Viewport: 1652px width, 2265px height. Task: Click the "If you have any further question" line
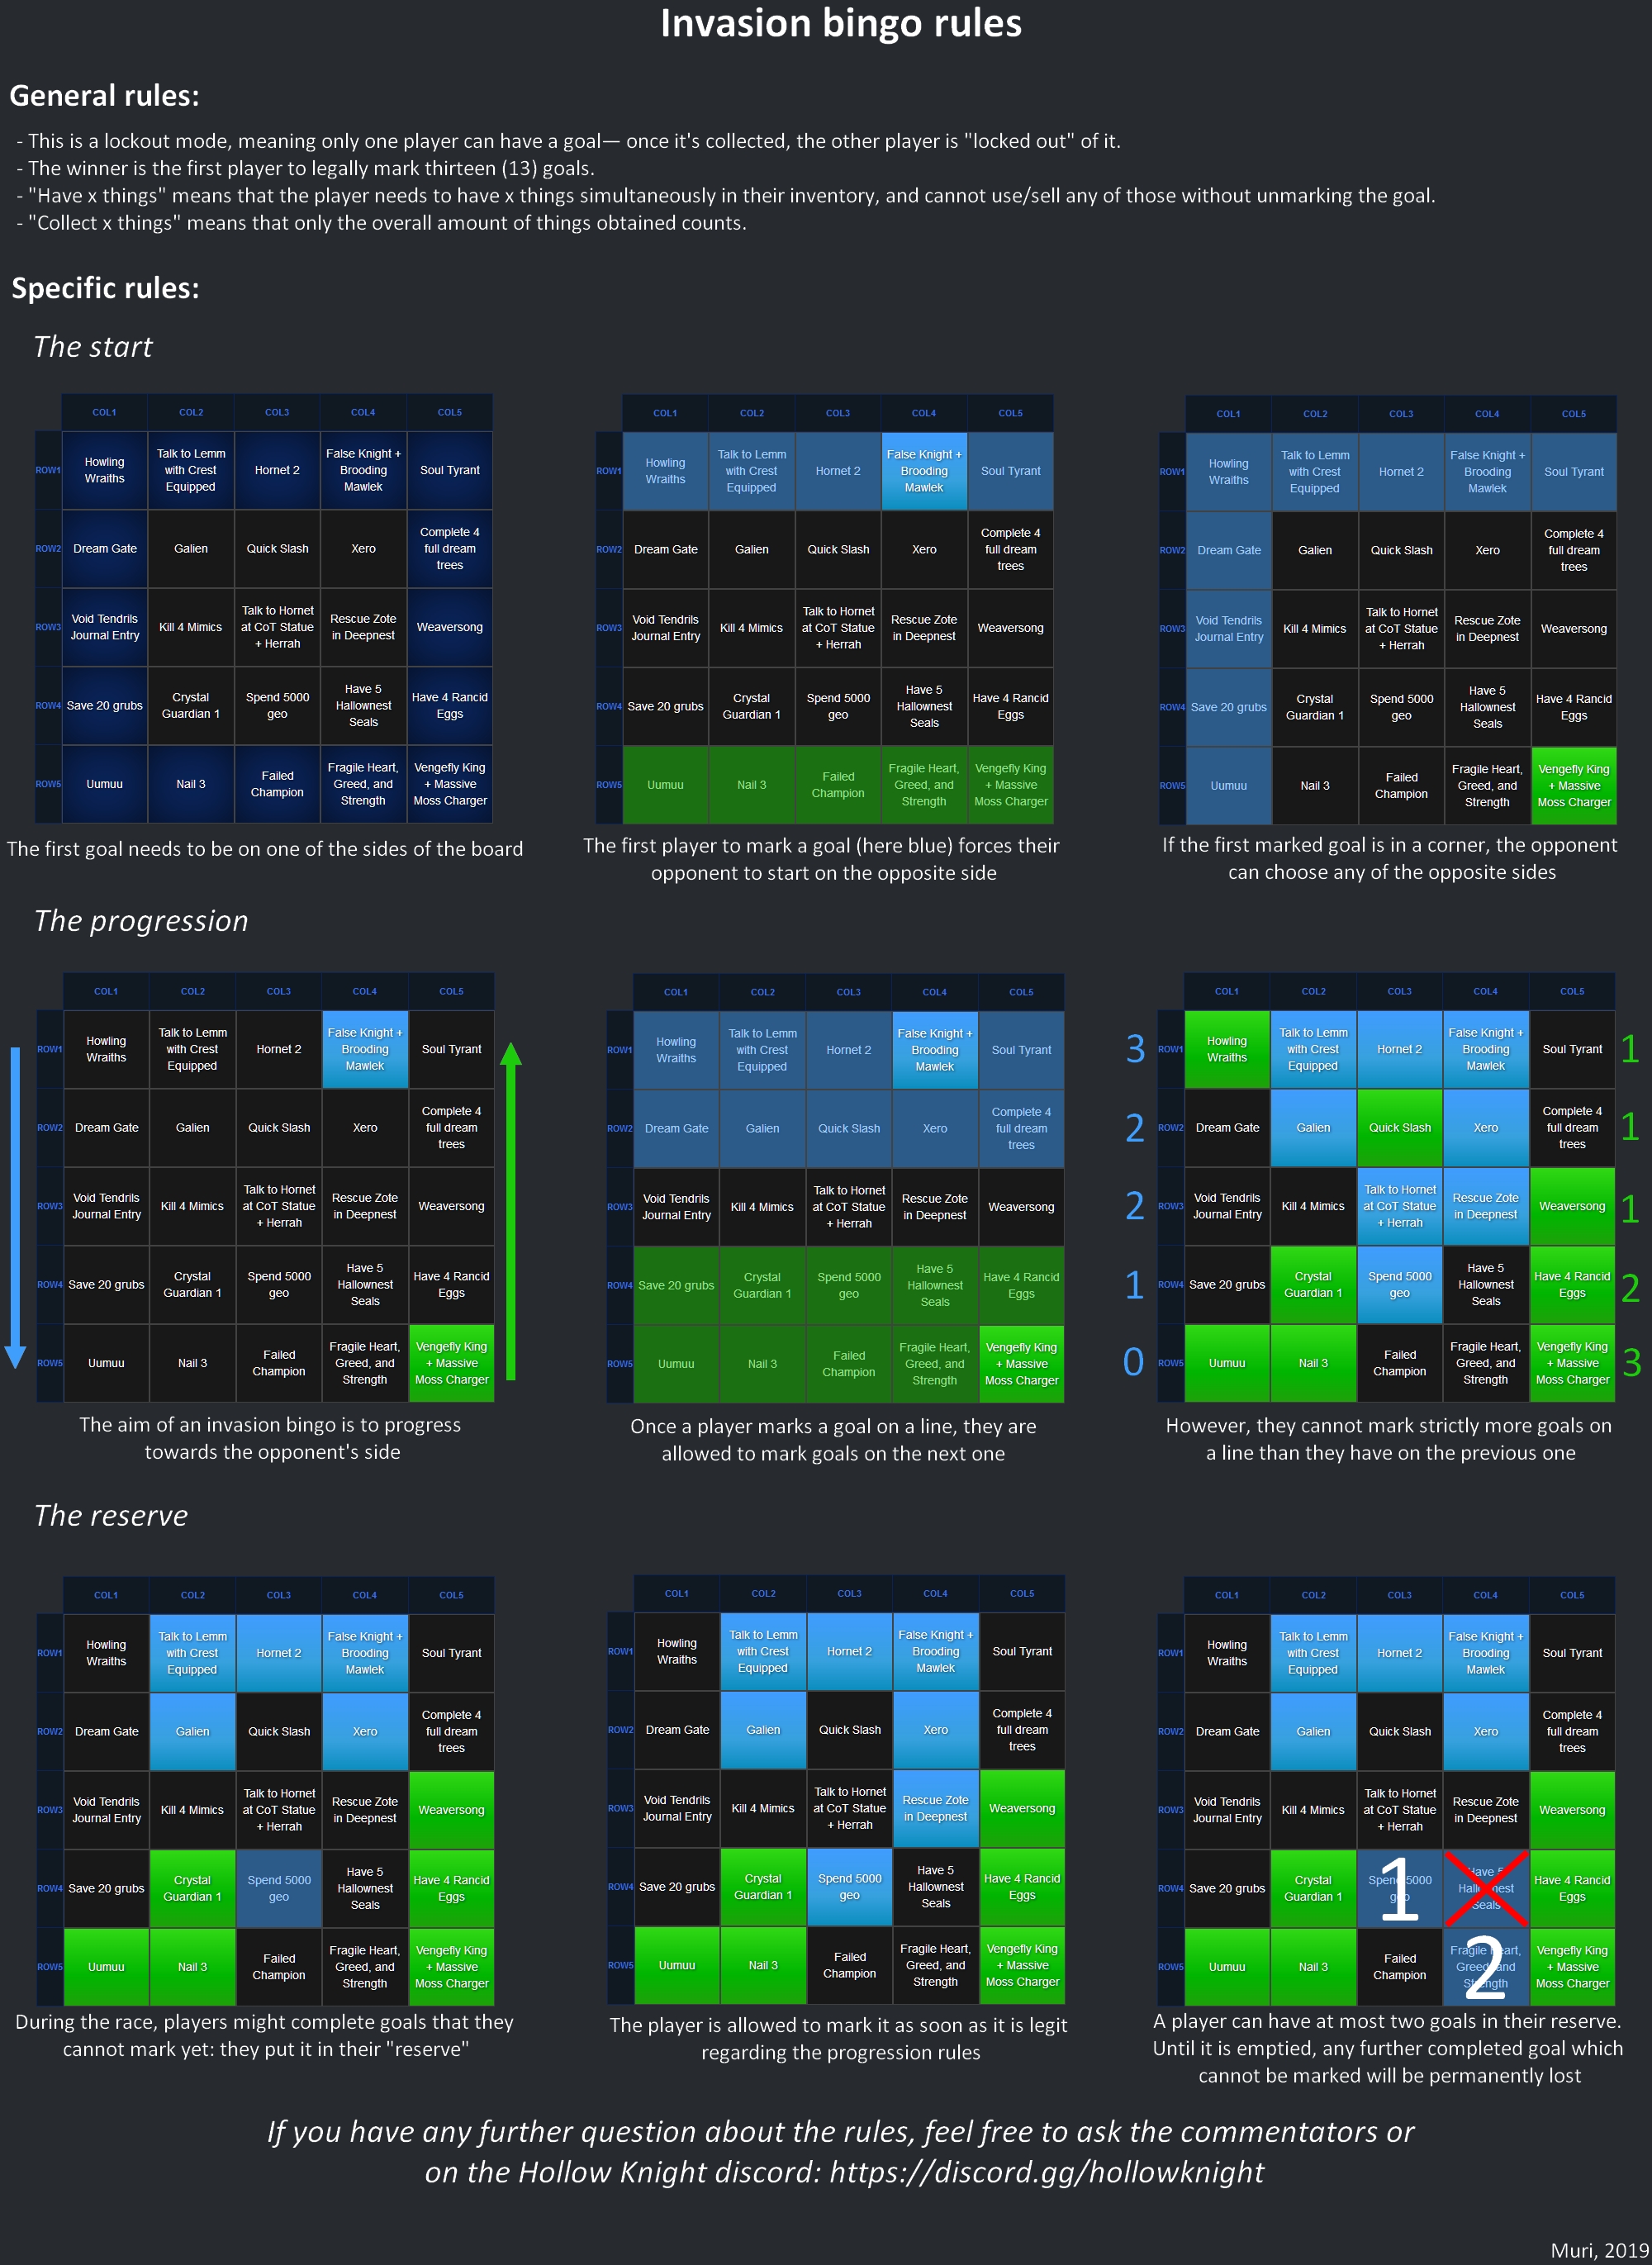pos(840,2132)
